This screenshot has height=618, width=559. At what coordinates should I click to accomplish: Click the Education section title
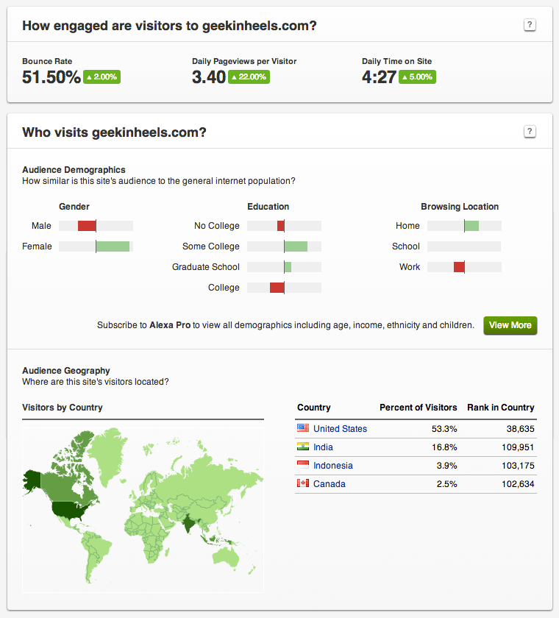(x=268, y=207)
